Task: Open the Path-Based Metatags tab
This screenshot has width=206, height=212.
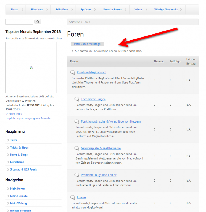Action: (x=87, y=44)
